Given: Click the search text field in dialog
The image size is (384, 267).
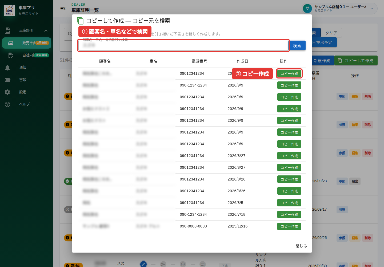Looking at the screenshot, I should tap(183, 45).
